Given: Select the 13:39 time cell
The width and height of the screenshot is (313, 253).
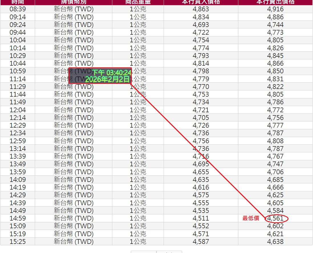Looking at the screenshot, I should (x=18, y=156).
